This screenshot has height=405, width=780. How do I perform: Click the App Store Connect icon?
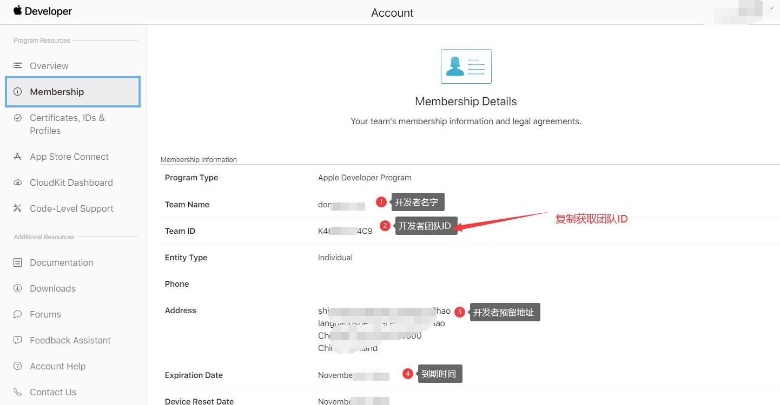tap(18, 157)
